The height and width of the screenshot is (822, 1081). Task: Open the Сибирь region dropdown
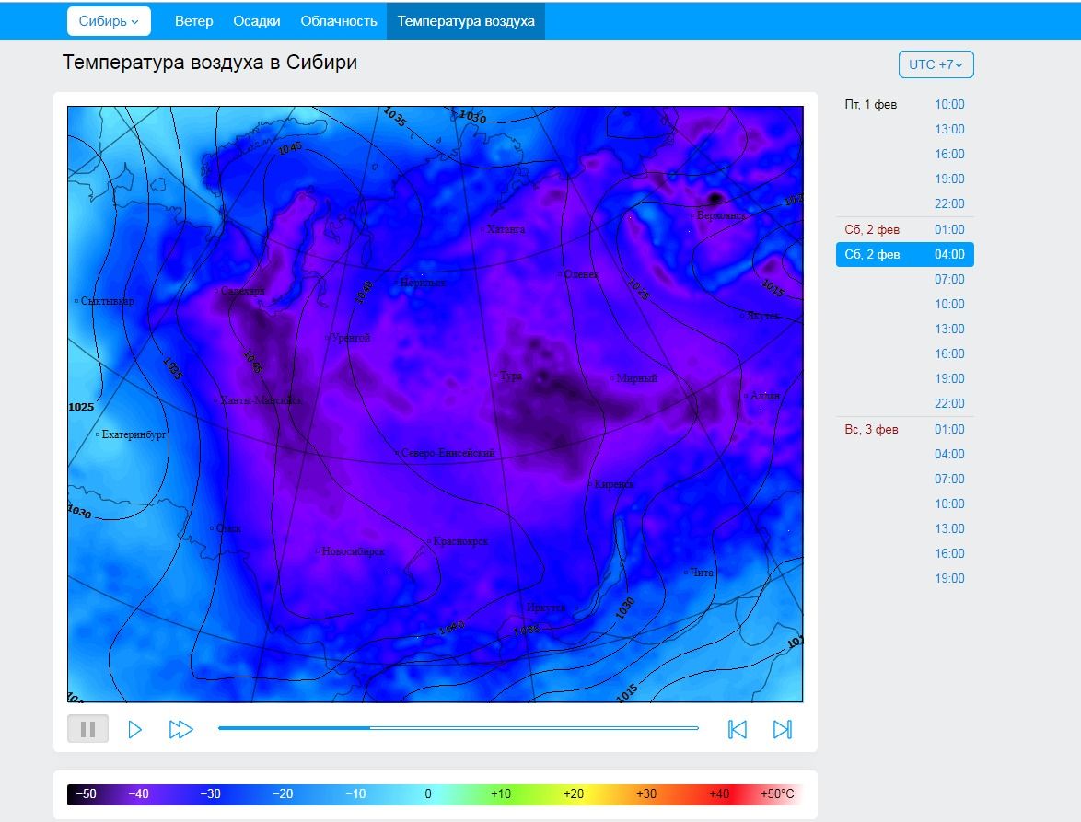click(x=109, y=21)
